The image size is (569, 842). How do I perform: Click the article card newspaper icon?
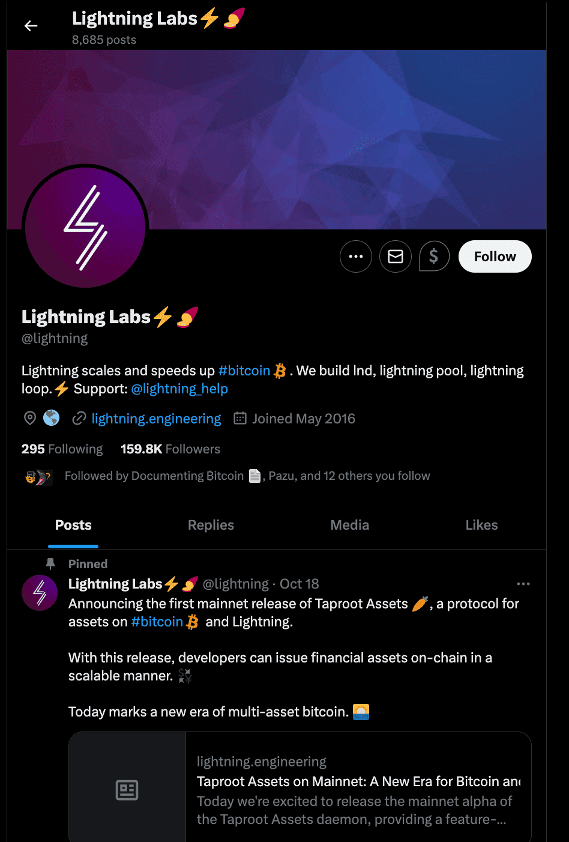point(127,790)
